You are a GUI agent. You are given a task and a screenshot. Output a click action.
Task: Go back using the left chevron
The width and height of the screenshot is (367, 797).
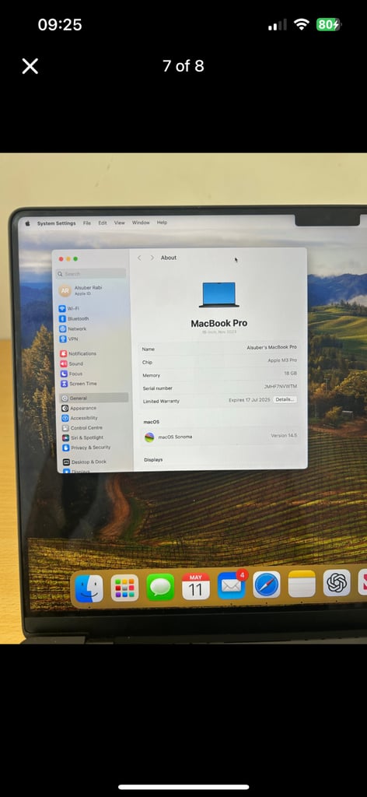coord(139,258)
